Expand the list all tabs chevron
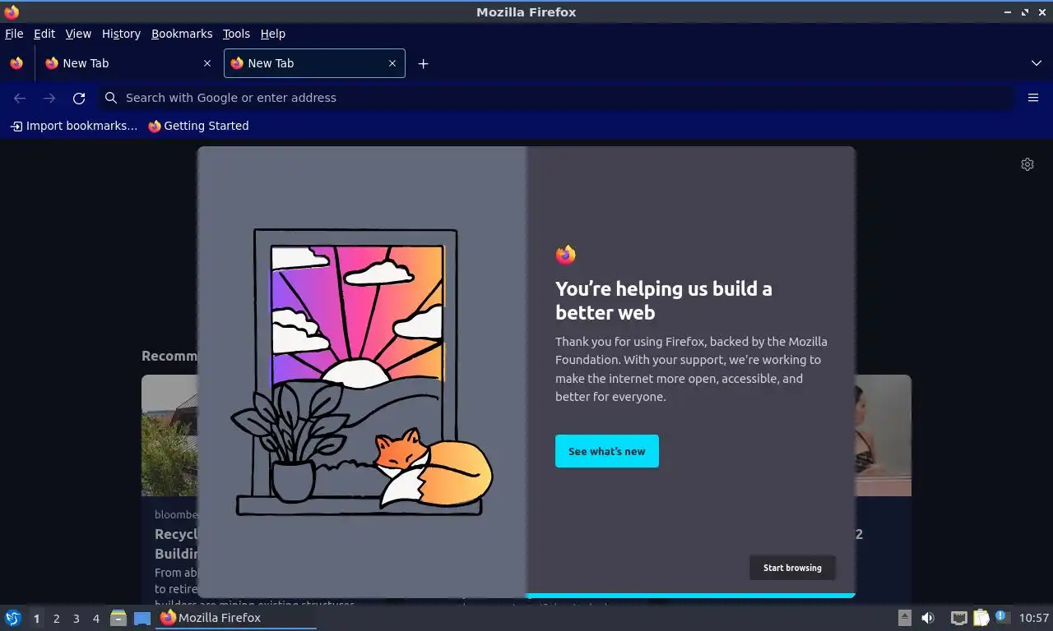Image resolution: width=1053 pixels, height=631 pixels. tap(1036, 63)
